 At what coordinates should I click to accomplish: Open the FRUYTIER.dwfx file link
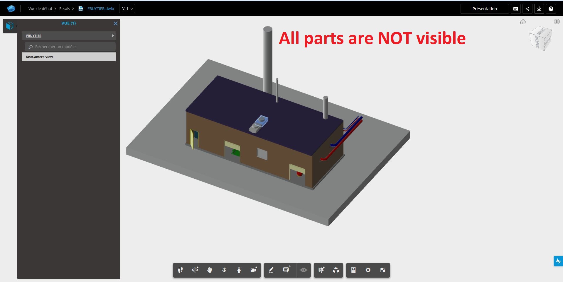101,8
